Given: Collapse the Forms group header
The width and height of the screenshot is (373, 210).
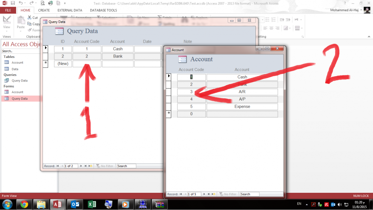Looking at the screenshot, I should 9,86.
